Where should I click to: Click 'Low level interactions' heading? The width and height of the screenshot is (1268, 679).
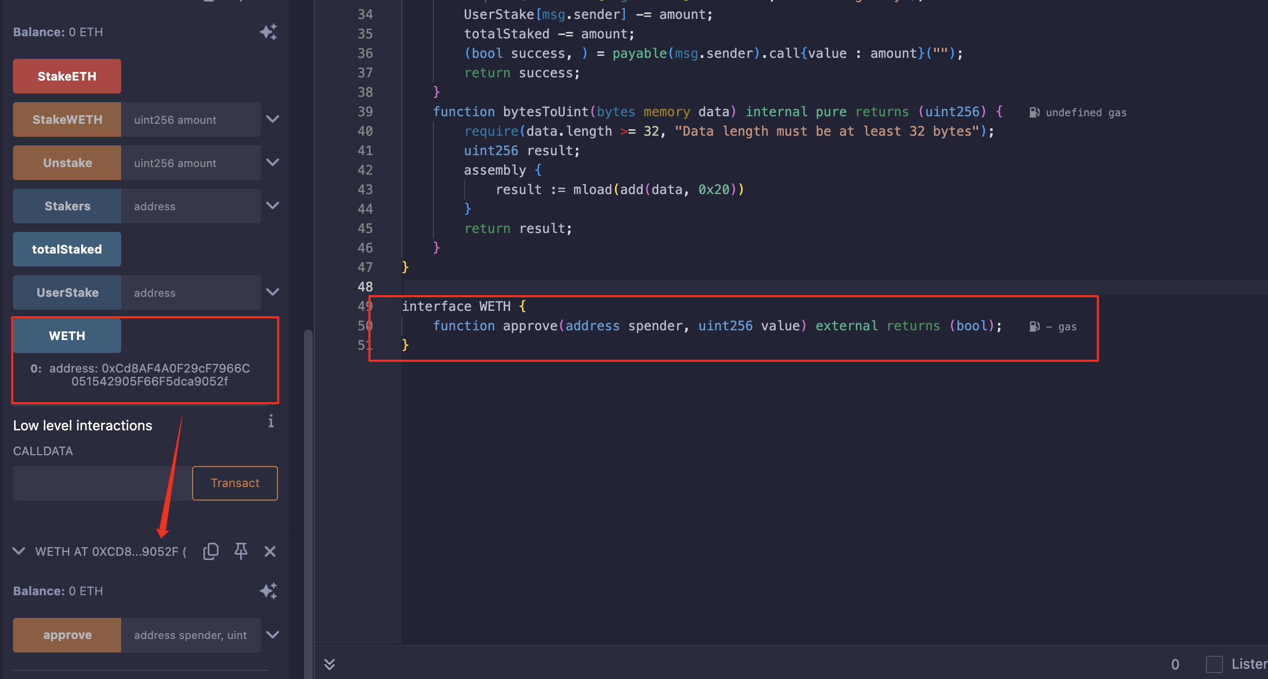pyautogui.click(x=83, y=425)
